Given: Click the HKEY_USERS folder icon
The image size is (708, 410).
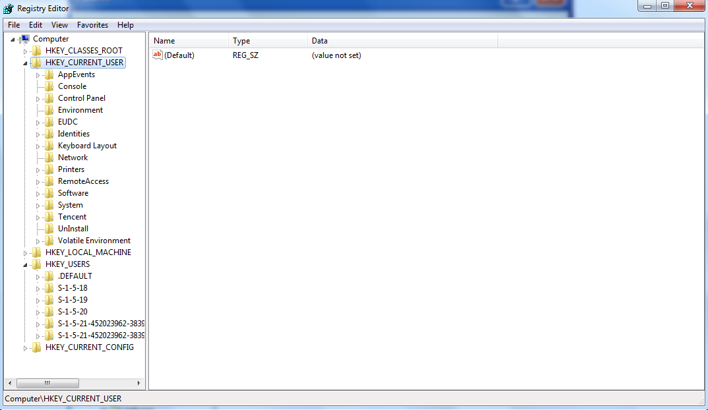Looking at the screenshot, I should coord(37,264).
